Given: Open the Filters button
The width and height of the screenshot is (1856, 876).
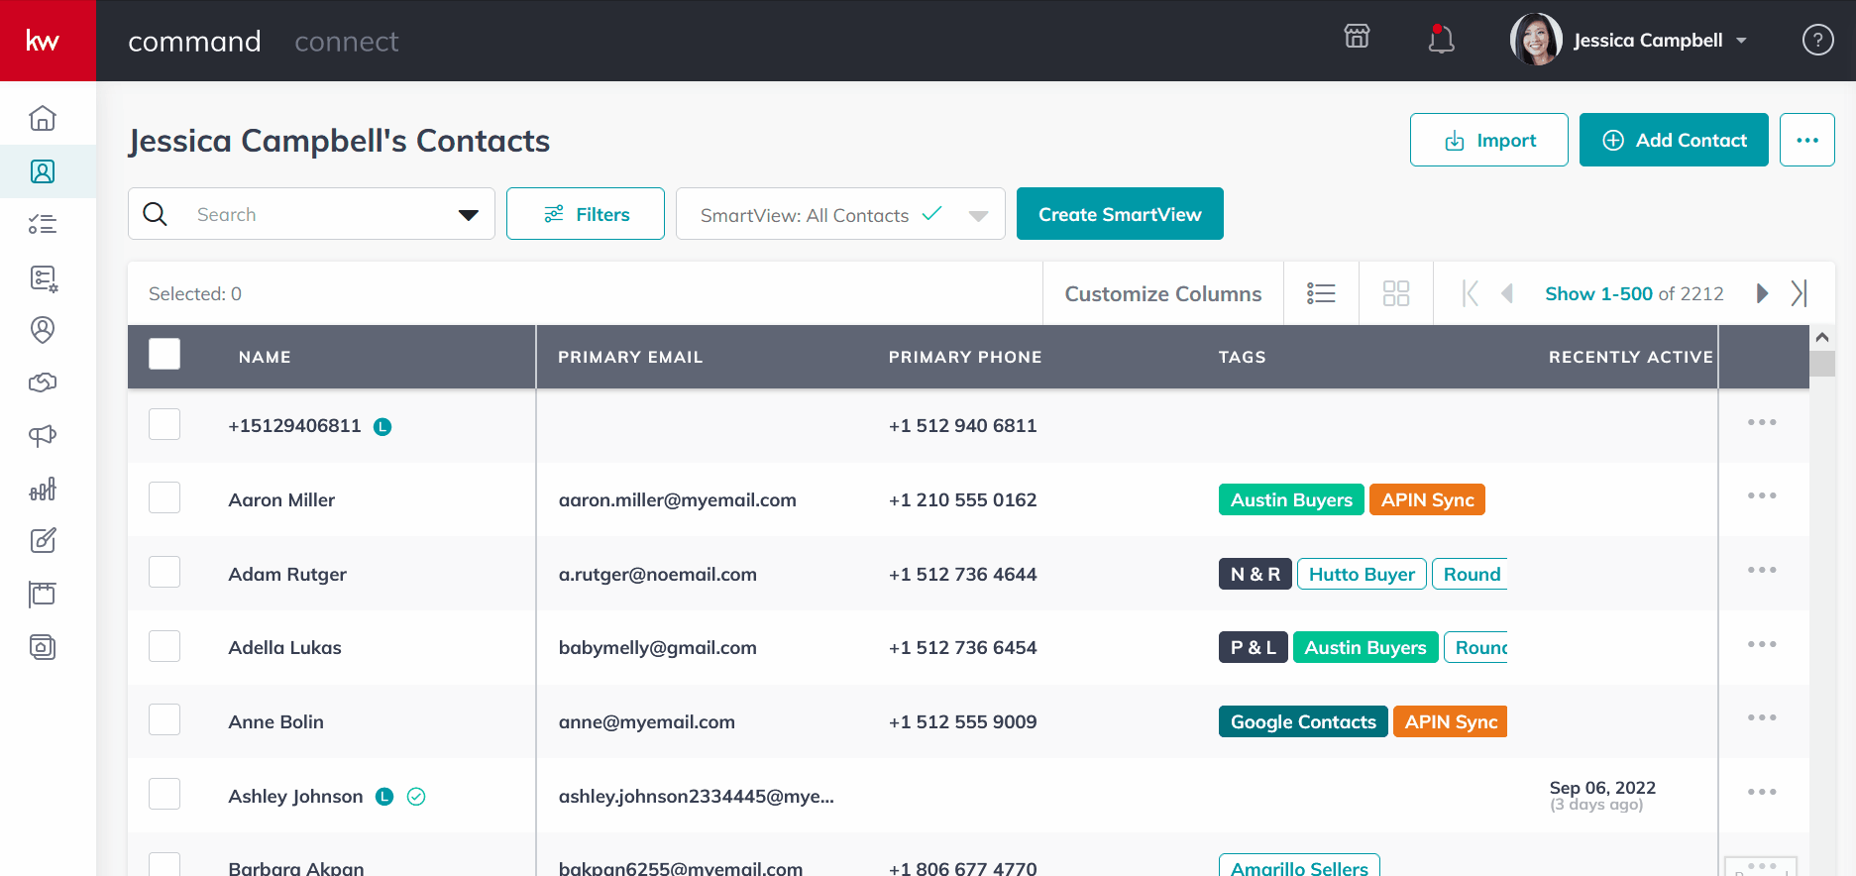Looking at the screenshot, I should [x=586, y=214].
